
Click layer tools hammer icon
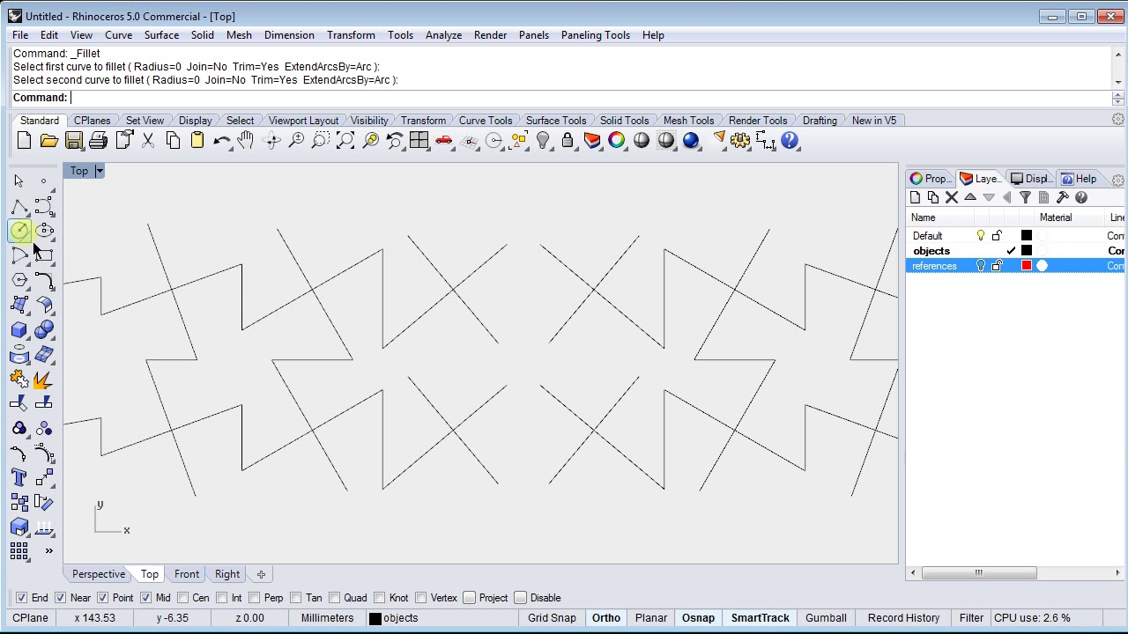1062,197
